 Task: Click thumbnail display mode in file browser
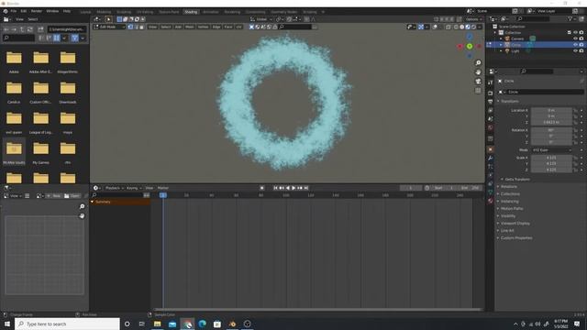[x=57, y=38]
